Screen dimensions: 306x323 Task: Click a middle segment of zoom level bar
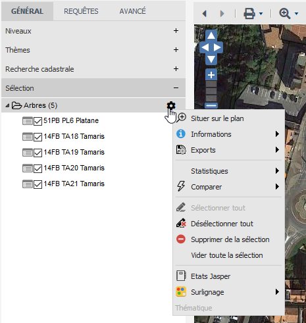tap(211, 91)
